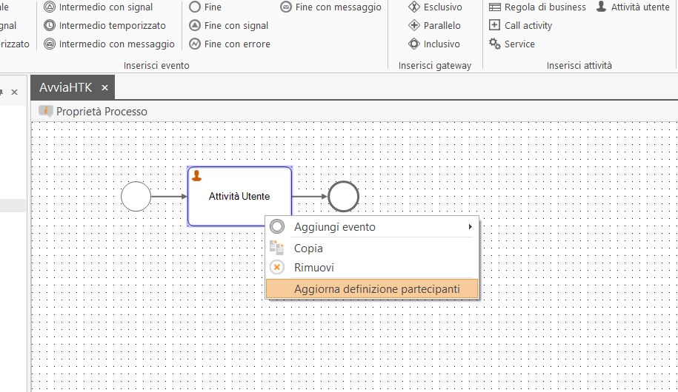Choose Rimuovi from the context menu
Screen dimensions: 678x392
point(314,268)
